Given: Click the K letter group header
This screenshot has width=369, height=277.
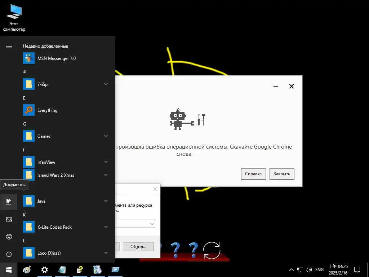Looking at the screenshot, I should point(24,215).
